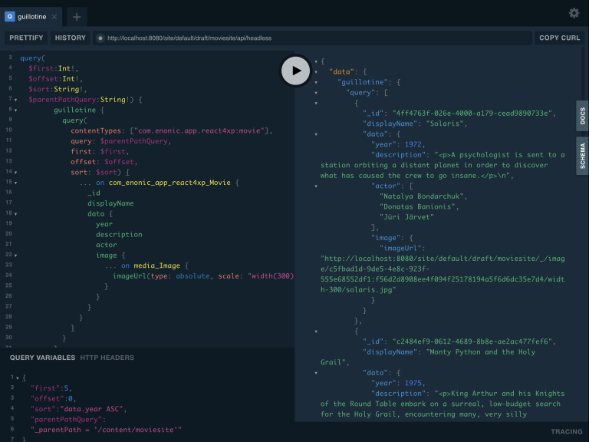Image resolution: width=589 pixels, height=442 pixels.
Task: Click the year value 1972
Action: [413, 144]
